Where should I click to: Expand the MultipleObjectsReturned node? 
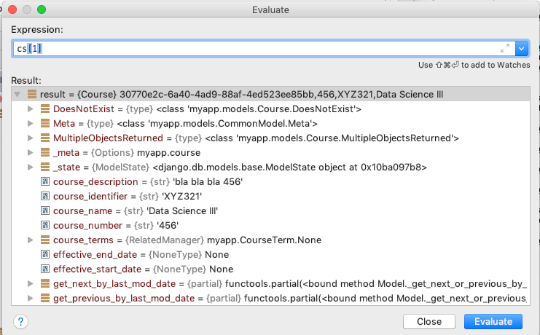(x=31, y=138)
